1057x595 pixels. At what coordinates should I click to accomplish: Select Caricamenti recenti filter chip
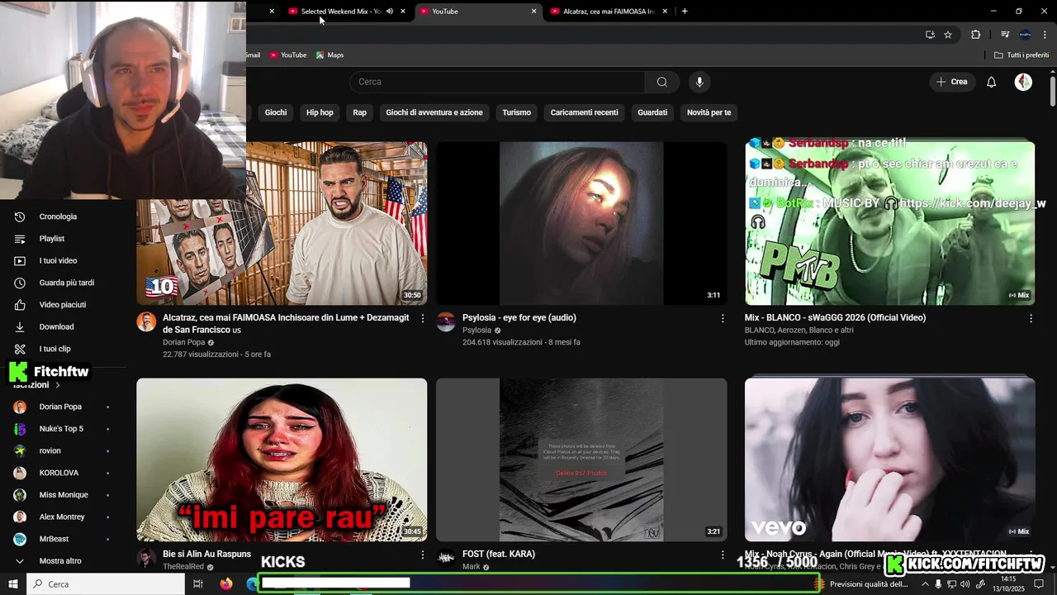[585, 112]
